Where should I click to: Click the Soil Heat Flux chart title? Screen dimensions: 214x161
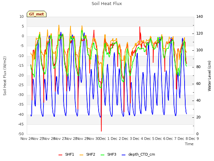tap(107, 4)
